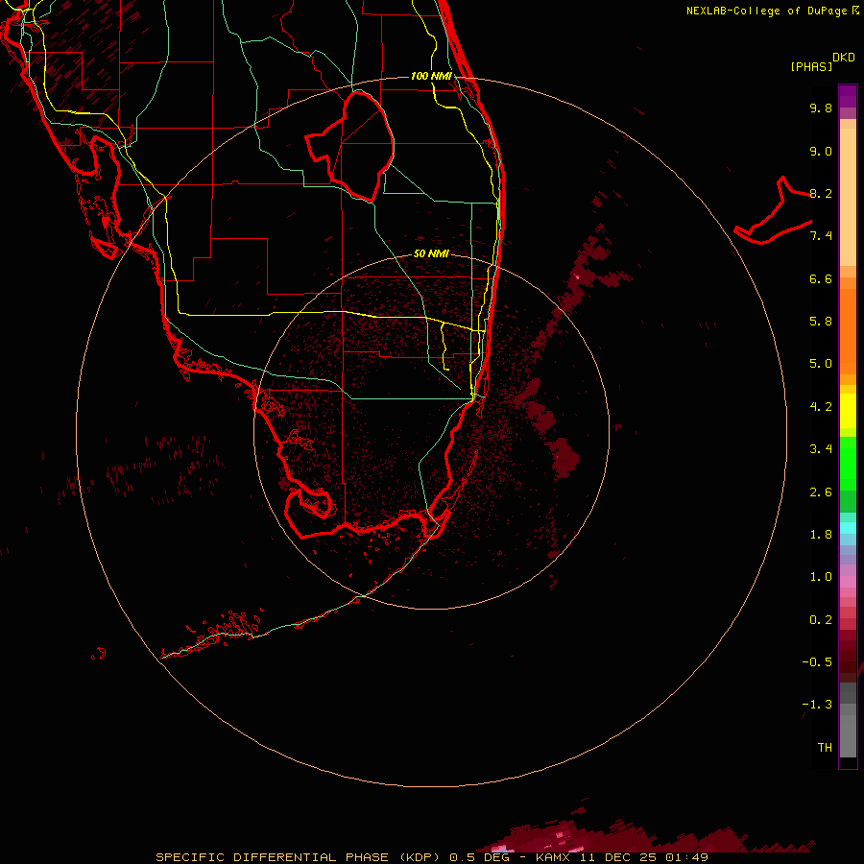The height and width of the screenshot is (864, 864).
Task: Click the KAMX station identifier in the caption
Action: (x=553, y=857)
